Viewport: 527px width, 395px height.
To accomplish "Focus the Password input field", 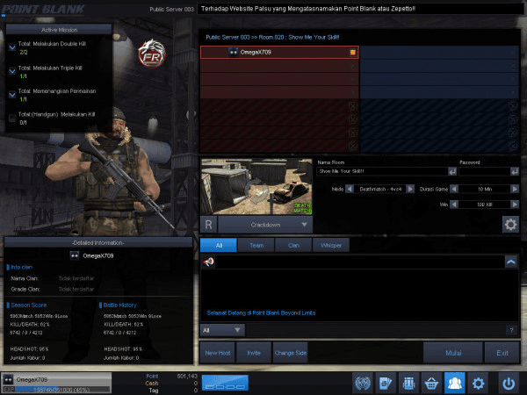I will 484,171.
